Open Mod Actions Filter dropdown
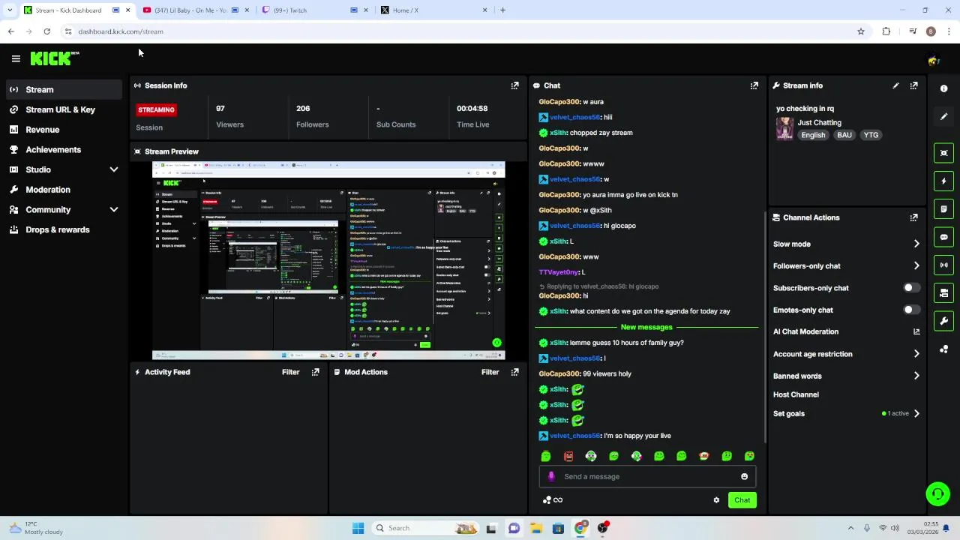This screenshot has height=540, width=960. point(490,372)
